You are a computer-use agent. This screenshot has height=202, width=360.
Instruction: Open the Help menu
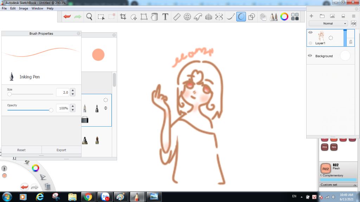coord(50,8)
